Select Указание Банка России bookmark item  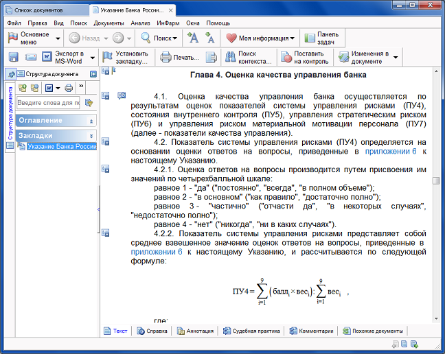[61, 147]
